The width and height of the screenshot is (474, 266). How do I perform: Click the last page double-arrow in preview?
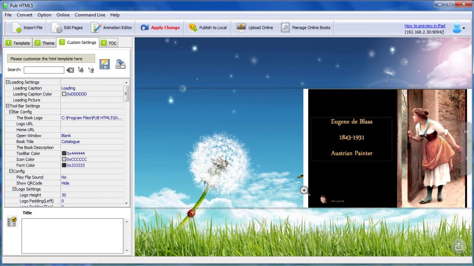pos(467,132)
